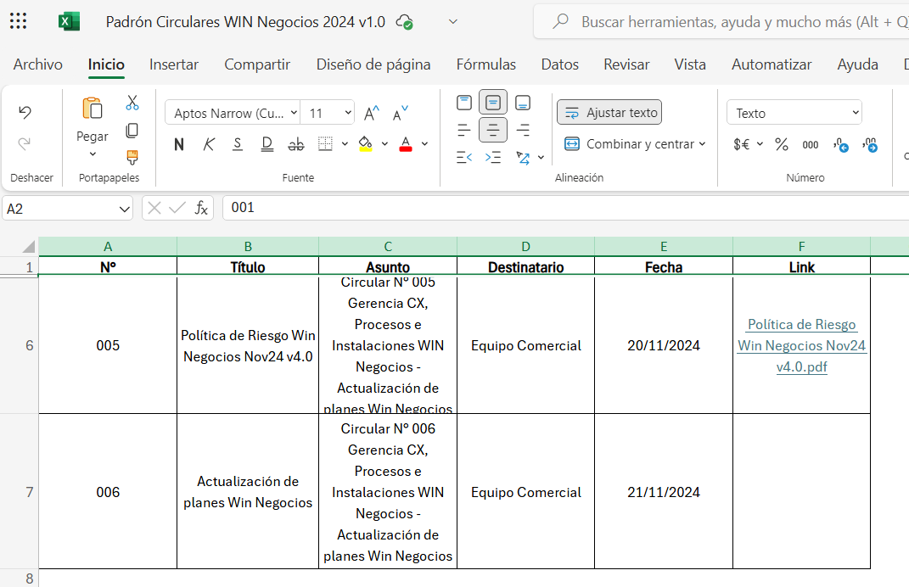Apply the yellow fill color swatch
Screen dimensions: 909x587
365,143
